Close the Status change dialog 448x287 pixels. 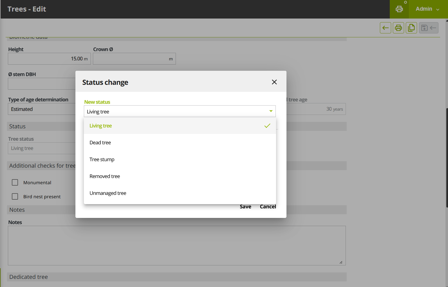pos(274,82)
